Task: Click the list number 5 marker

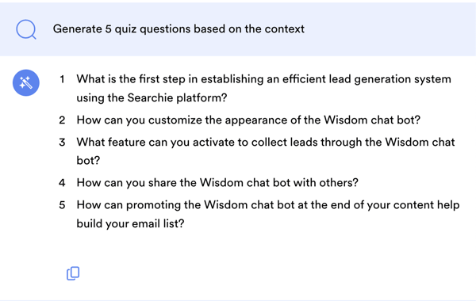Action: 62,205
